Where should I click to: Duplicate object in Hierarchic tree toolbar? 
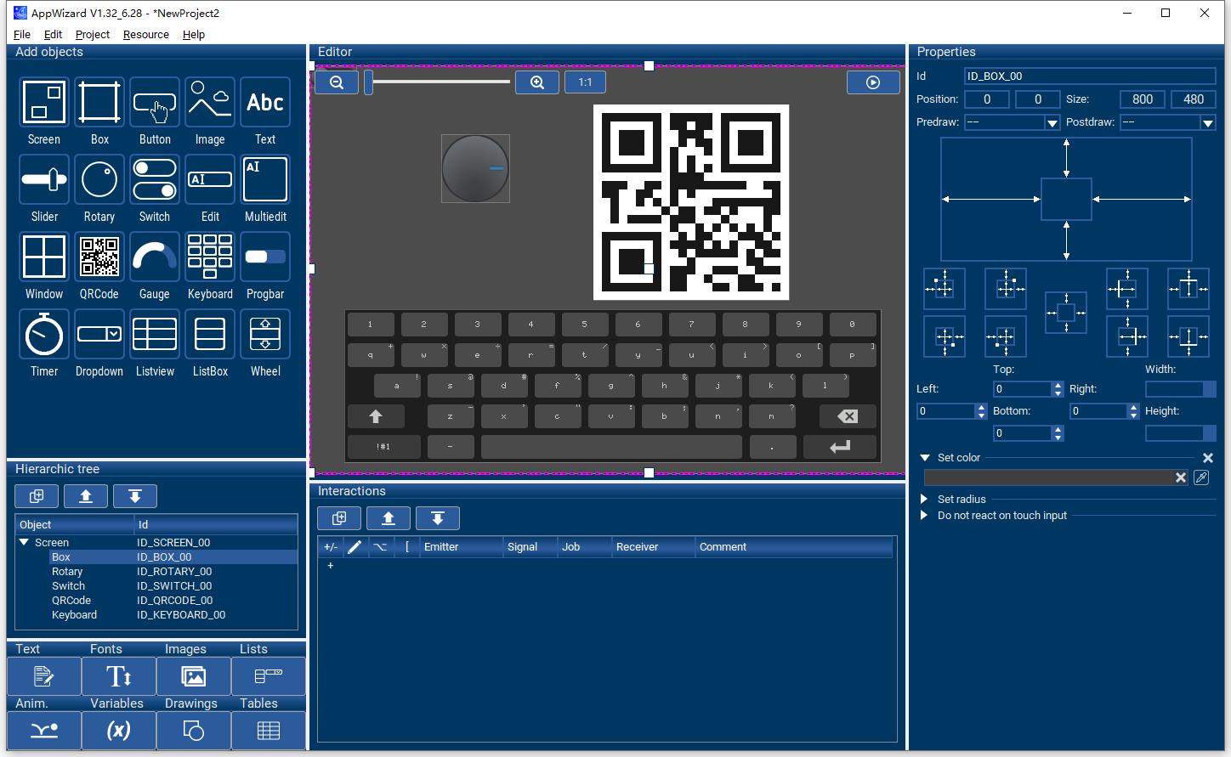tap(37, 496)
